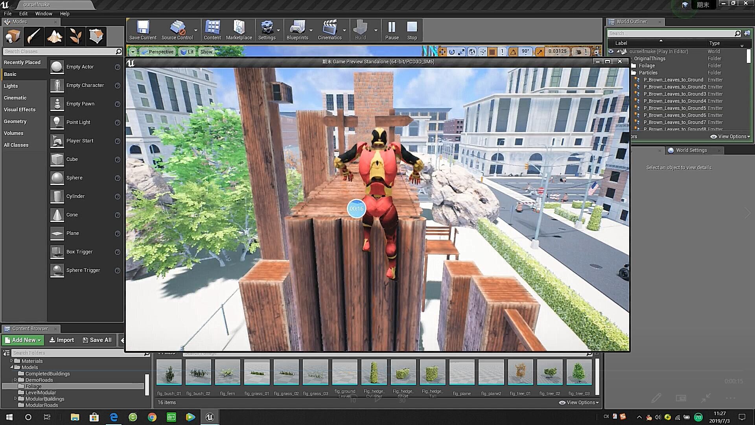Open Settings from the main toolbar
755x425 pixels.
pyautogui.click(x=267, y=30)
